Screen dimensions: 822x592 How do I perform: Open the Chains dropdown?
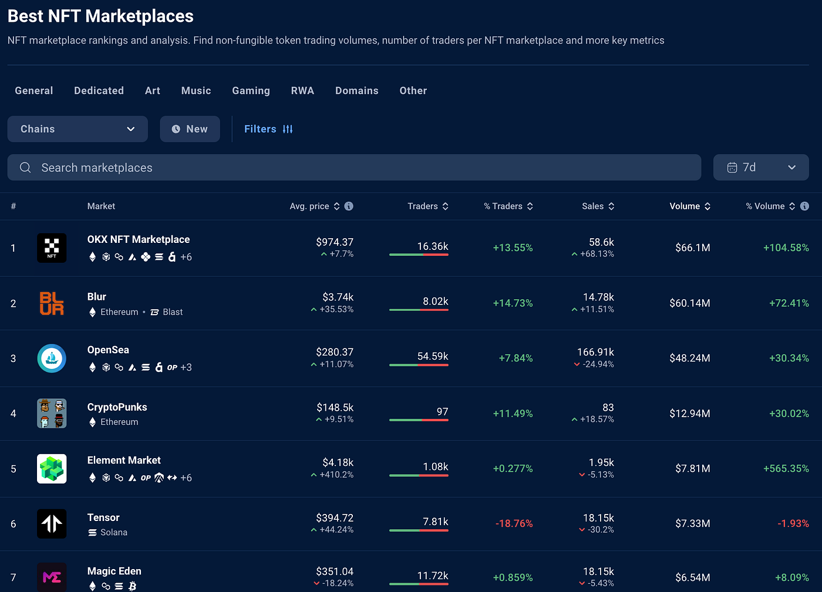pos(78,129)
